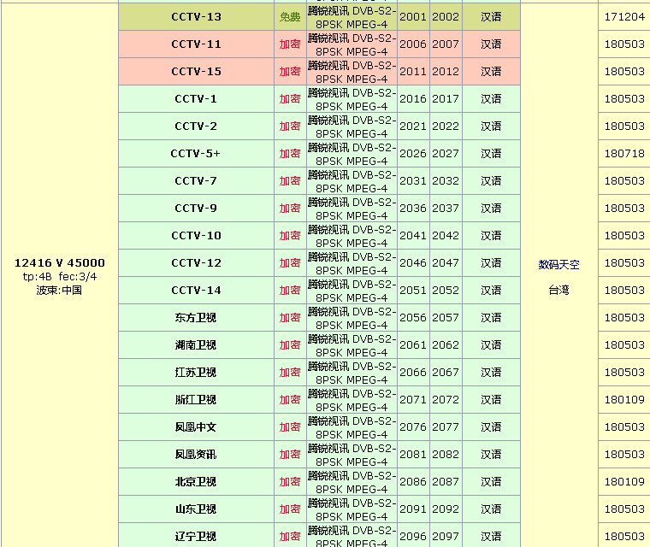Click the 数码天空 provider link

[558, 264]
